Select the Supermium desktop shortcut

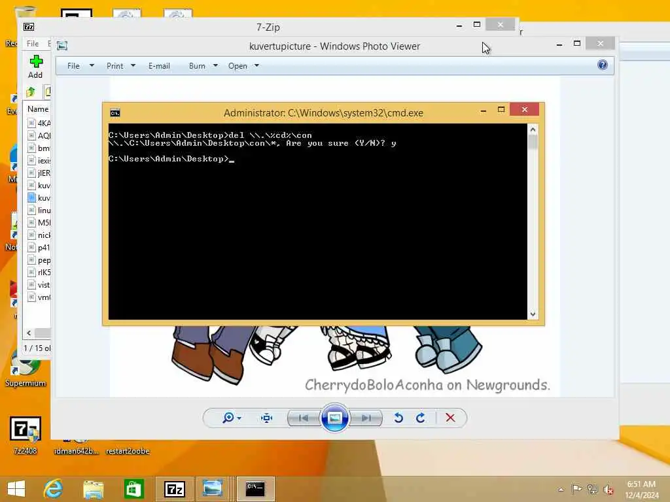tap(26, 369)
